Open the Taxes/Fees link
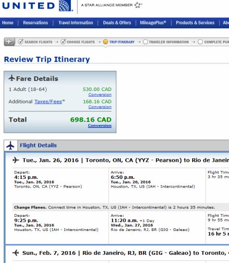The image size is (229, 263). coord(48,102)
